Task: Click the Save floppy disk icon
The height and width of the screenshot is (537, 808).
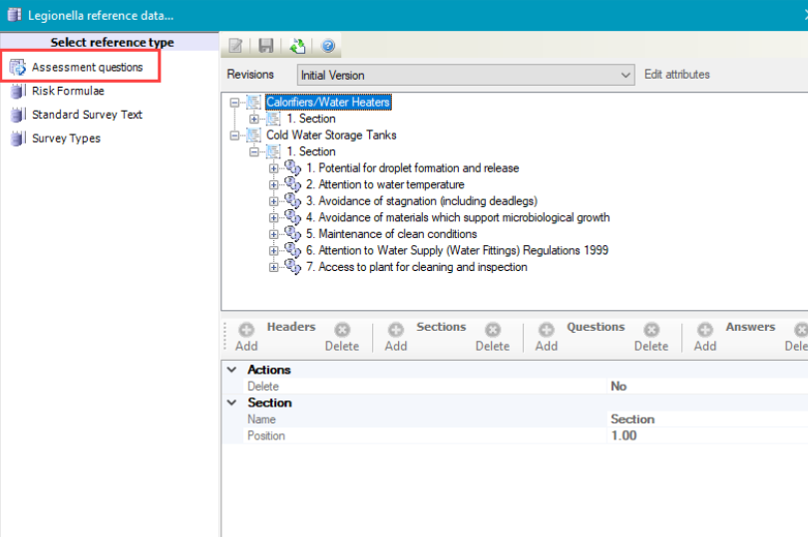Action: [266, 46]
